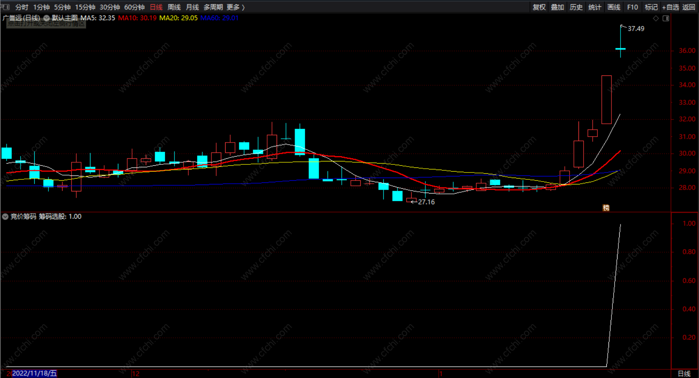
Task: Activate the 画线 drawing tool
Action: pos(614,7)
